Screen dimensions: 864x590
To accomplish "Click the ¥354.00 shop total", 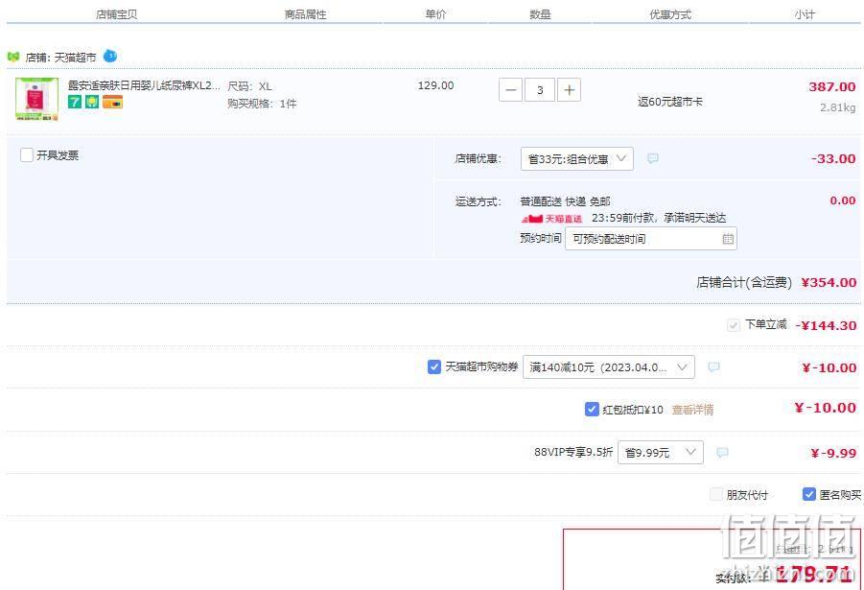I will (x=829, y=282).
